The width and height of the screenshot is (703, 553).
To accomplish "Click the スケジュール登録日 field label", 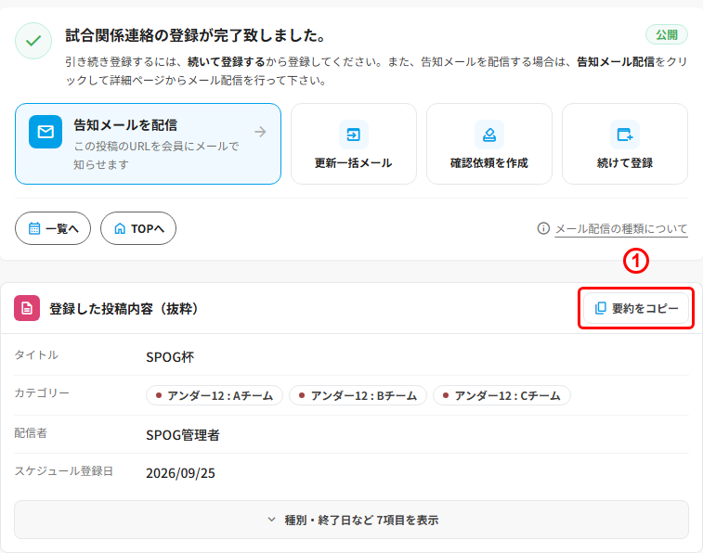I will (64, 470).
